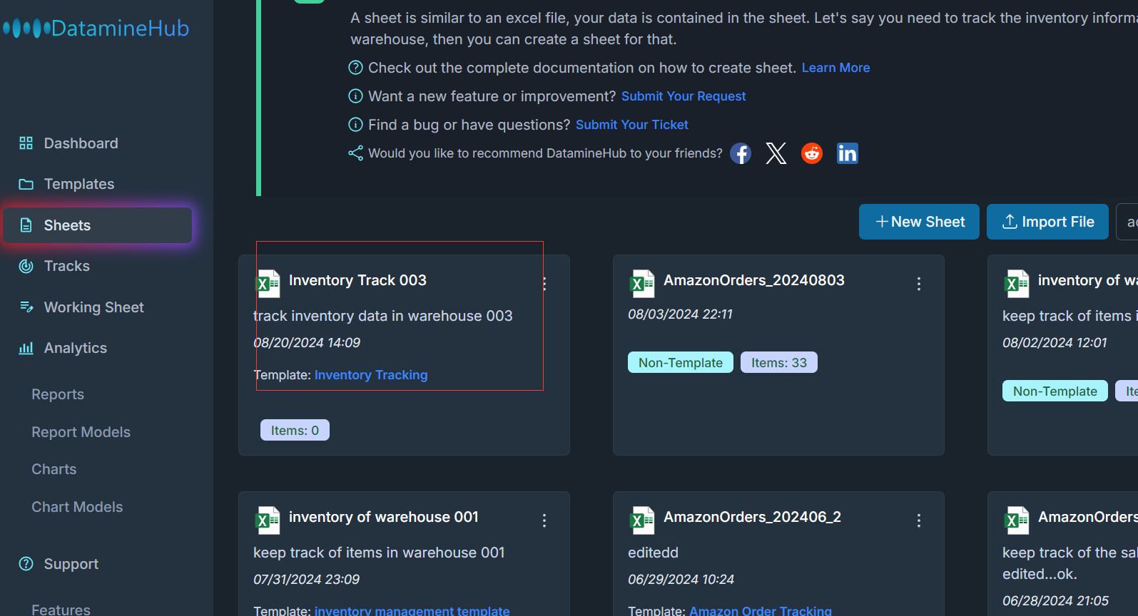The image size is (1138, 616).
Task: Open the Dashboard grid icon
Action: [26, 143]
